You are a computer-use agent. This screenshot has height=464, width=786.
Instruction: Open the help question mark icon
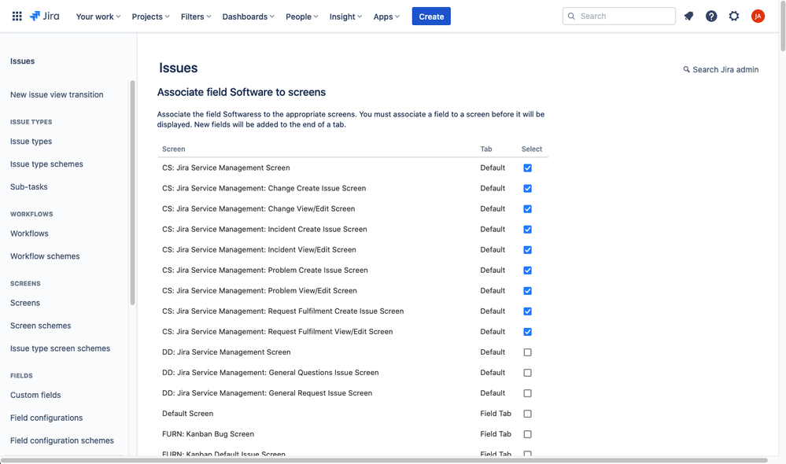[x=710, y=16]
